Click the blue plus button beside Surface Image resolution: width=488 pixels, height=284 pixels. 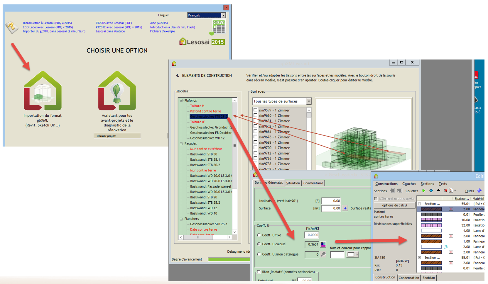coord(345,208)
